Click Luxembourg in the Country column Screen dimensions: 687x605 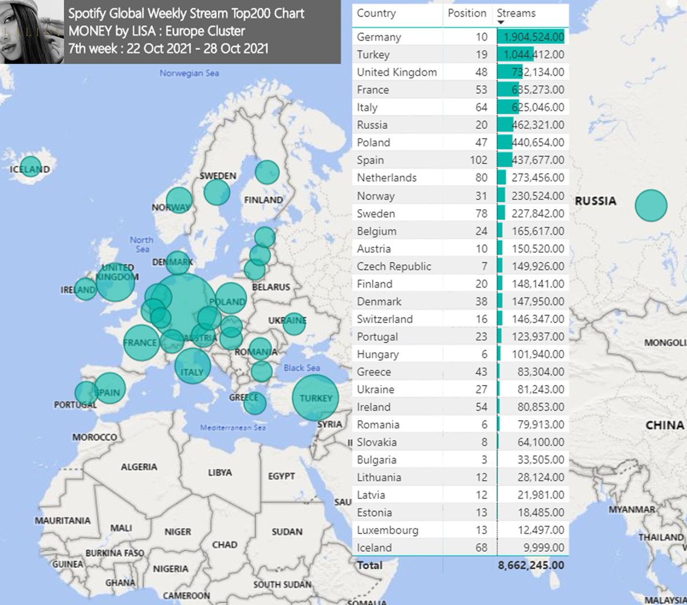(388, 531)
